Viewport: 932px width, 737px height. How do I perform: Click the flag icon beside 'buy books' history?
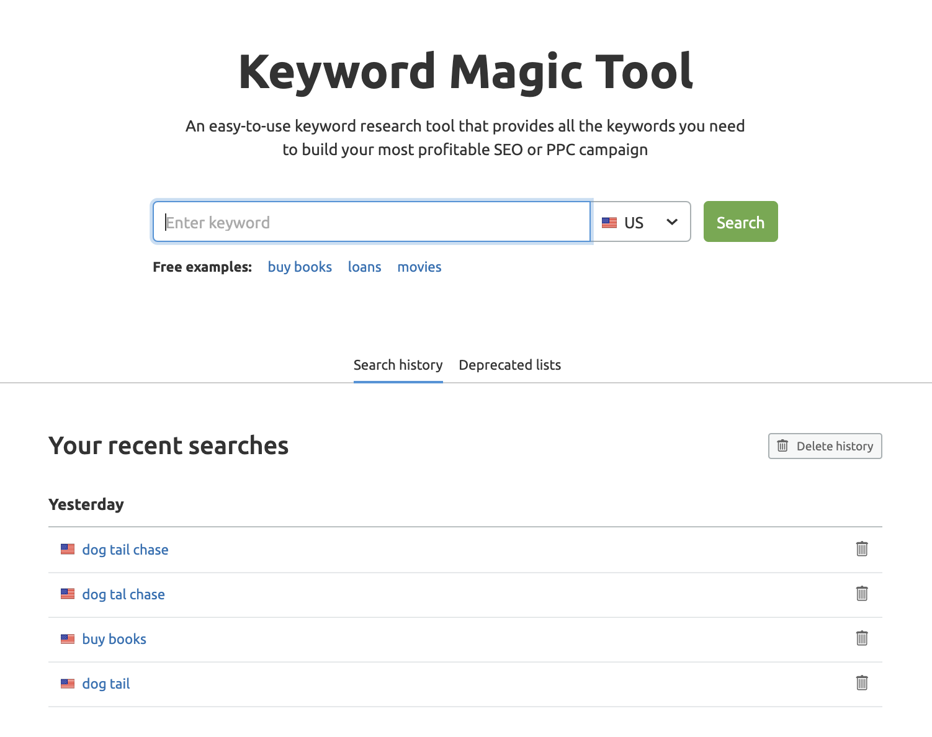(68, 639)
